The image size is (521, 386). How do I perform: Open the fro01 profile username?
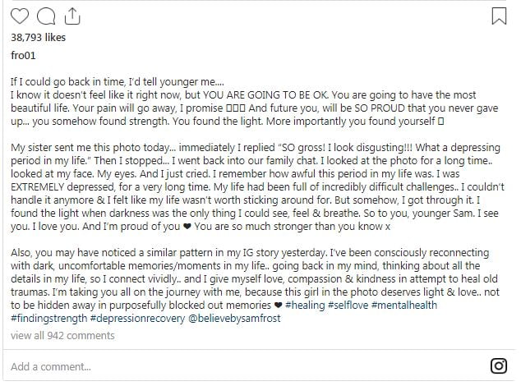click(23, 55)
